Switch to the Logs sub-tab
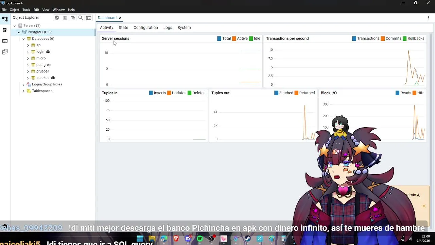 168,28
